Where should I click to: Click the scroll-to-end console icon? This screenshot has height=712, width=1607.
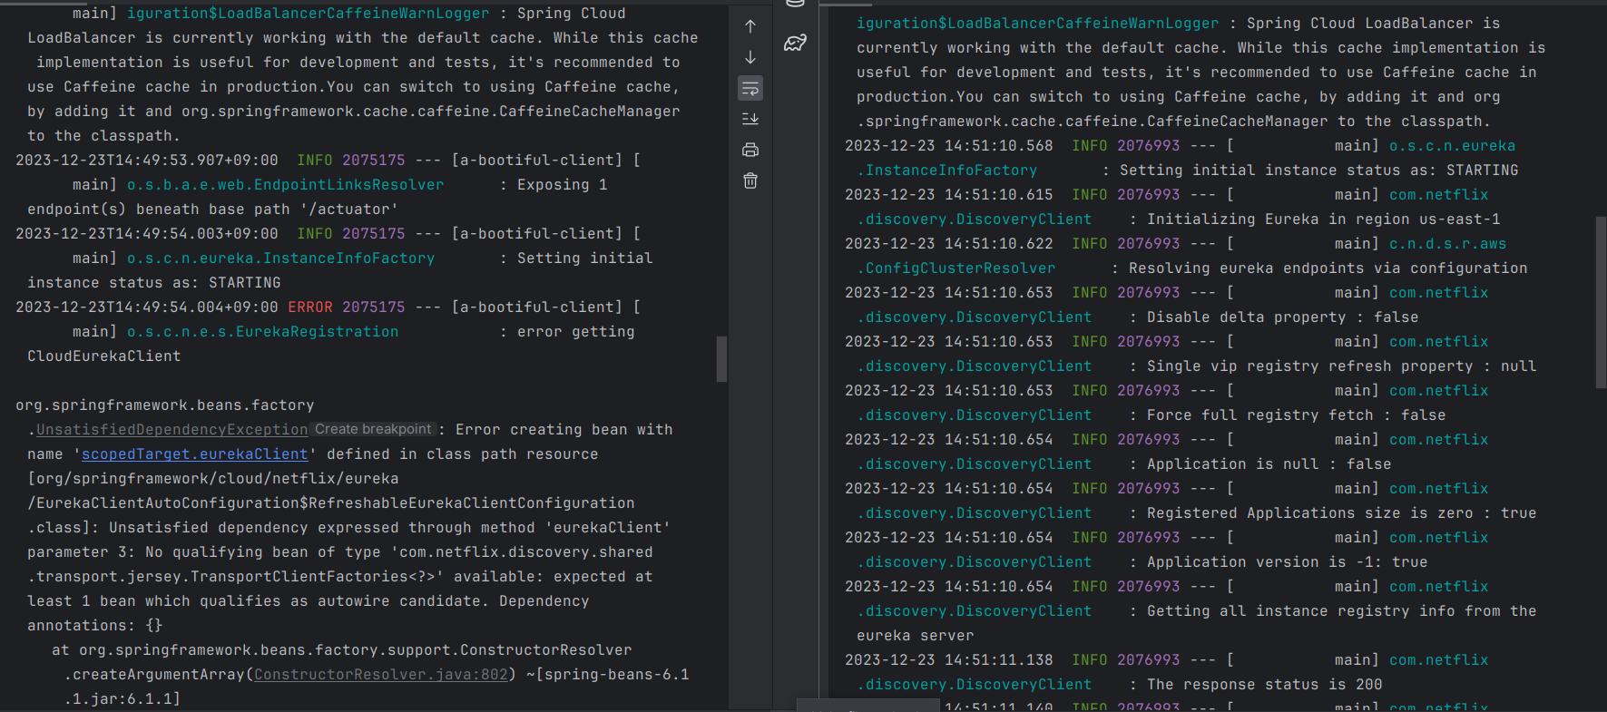tap(750, 119)
